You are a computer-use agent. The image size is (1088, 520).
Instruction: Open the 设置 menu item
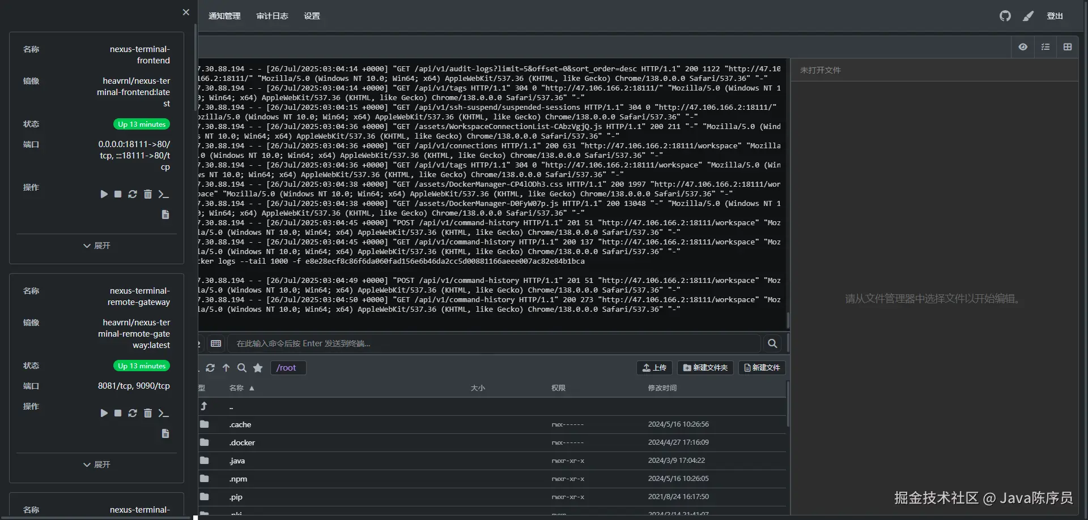point(312,16)
